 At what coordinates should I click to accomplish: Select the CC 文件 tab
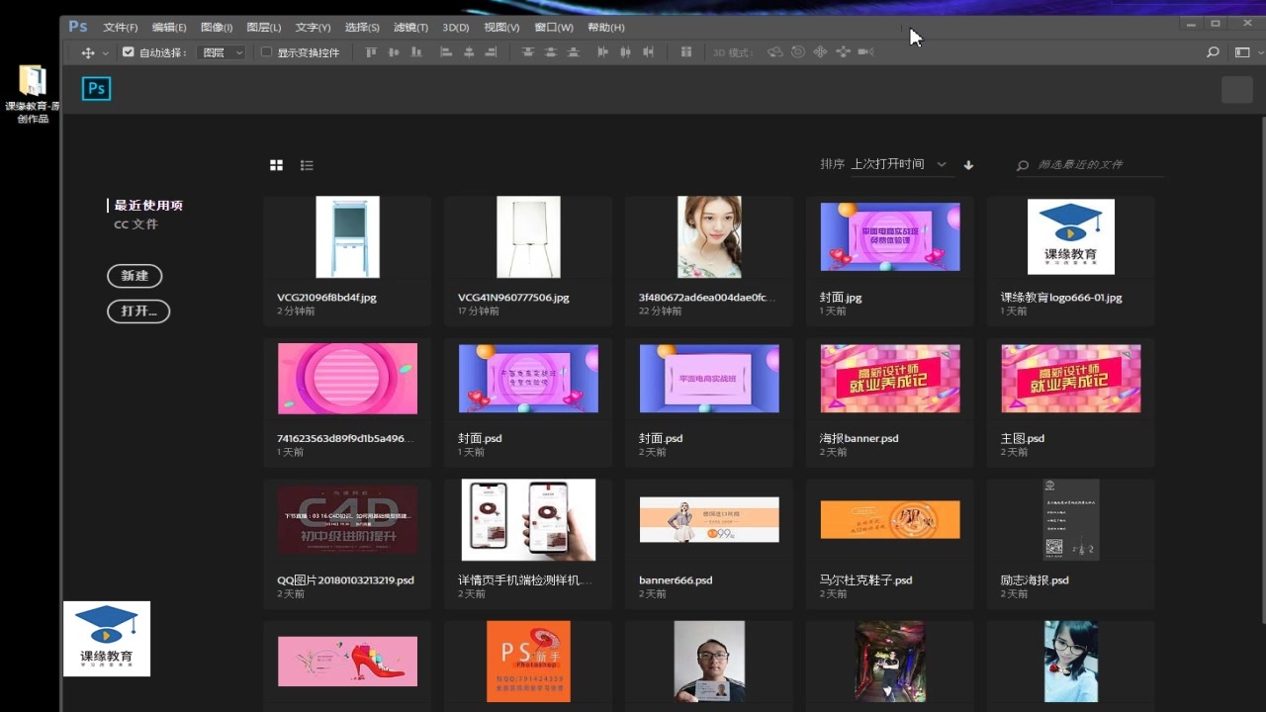(136, 224)
